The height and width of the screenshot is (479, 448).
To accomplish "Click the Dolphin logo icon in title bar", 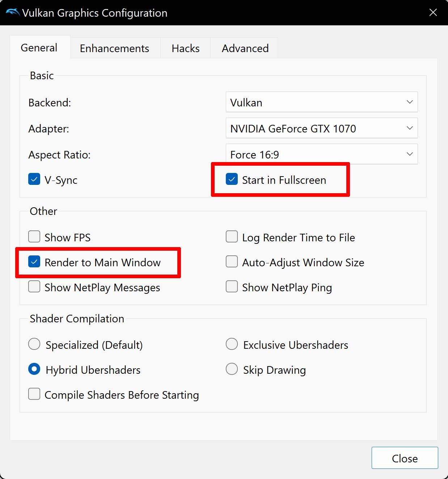I will (13, 13).
